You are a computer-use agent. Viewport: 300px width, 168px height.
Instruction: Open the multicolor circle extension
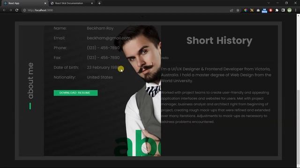(246, 10)
